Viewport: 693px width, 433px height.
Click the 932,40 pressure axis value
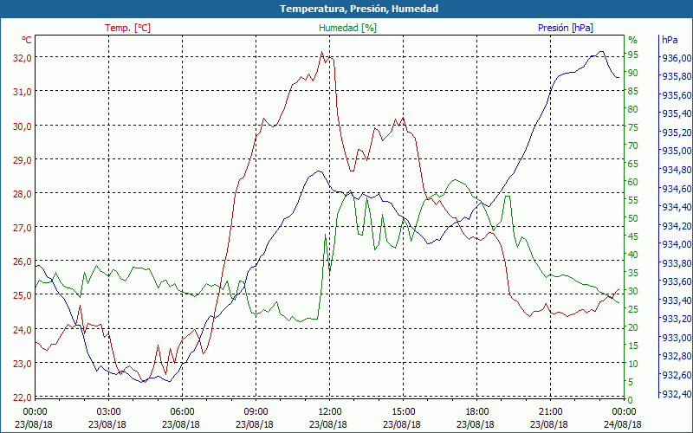(x=677, y=394)
